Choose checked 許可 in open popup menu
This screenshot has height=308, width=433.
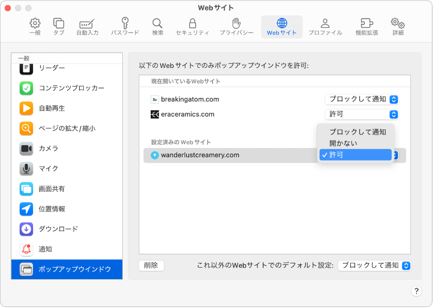(x=356, y=154)
